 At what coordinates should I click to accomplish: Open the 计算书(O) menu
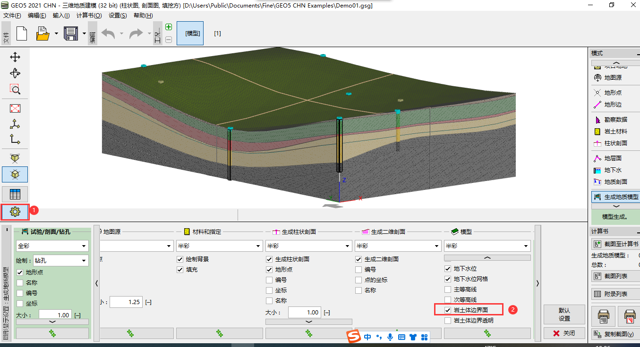click(89, 16)
